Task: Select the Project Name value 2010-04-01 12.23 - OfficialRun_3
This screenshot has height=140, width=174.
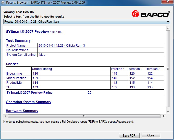Action: (62, 46)
